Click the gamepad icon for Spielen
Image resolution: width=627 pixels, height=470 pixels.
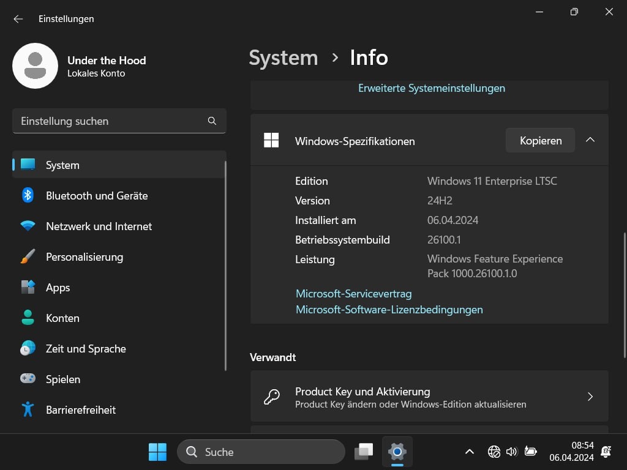(28, 378)
